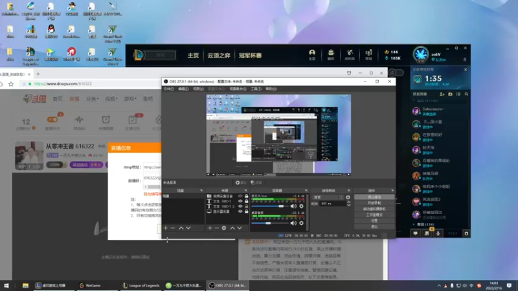Open League collection icon in top nav
Screen dimensions: 518x291
click(x=331, y=54)
